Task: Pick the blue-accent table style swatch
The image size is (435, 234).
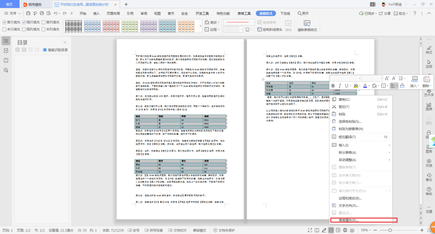Action: tap(92, 25)
